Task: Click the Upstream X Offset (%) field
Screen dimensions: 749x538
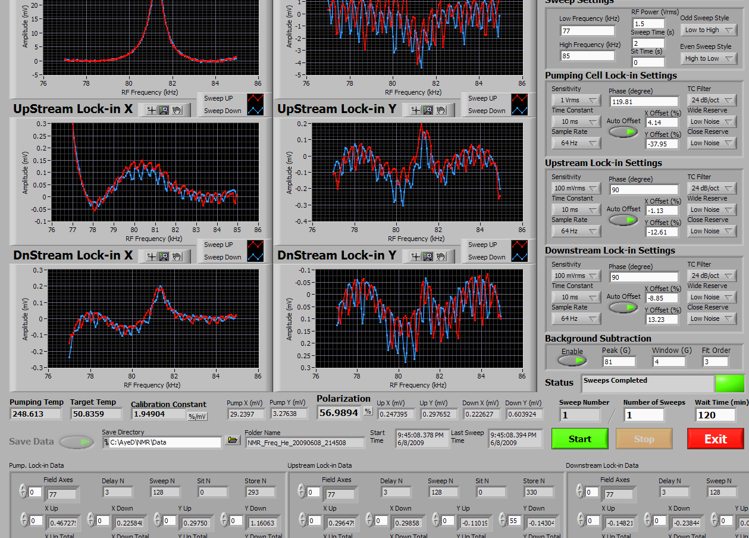Action: pyautogui.click(x=663, y=210)
